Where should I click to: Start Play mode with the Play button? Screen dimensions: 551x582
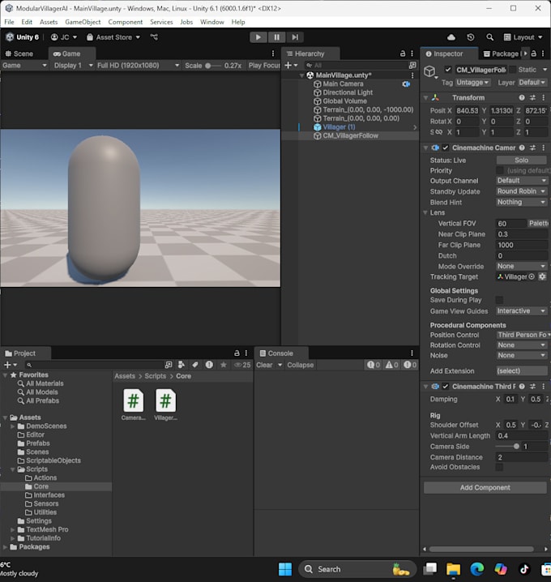258,37
